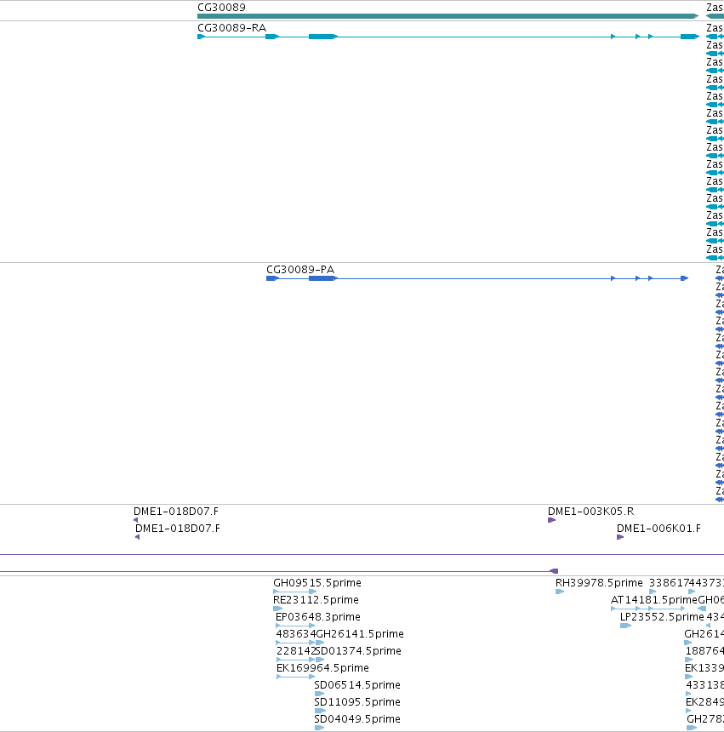This screenshot has height=732, width=724.
Task: Click the CG30089-PA protein label
Action: 300,270
